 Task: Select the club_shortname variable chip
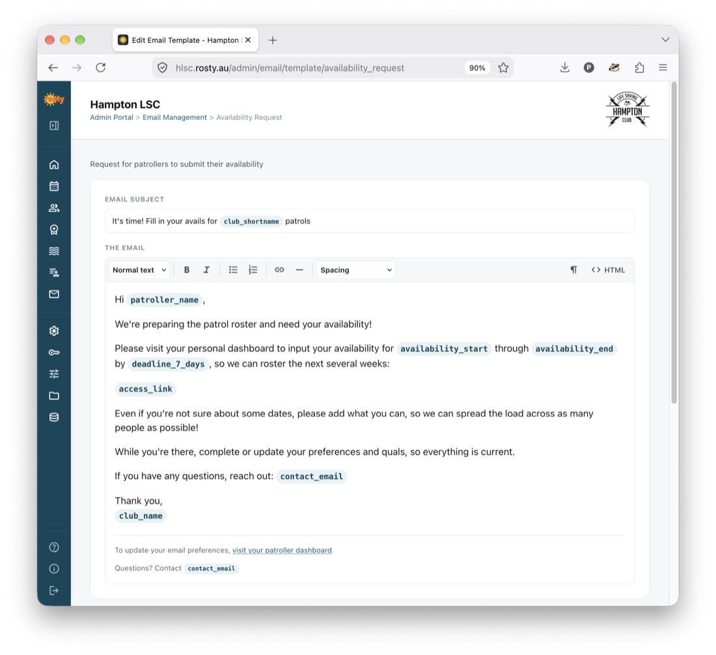coord(251,221)
